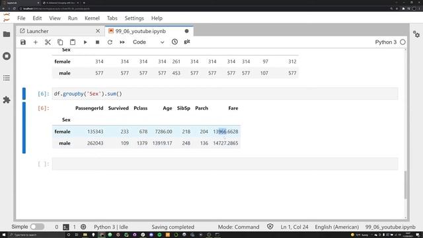Click Python 3 kernel name button

pyautogui.click(x=386, y=42)
